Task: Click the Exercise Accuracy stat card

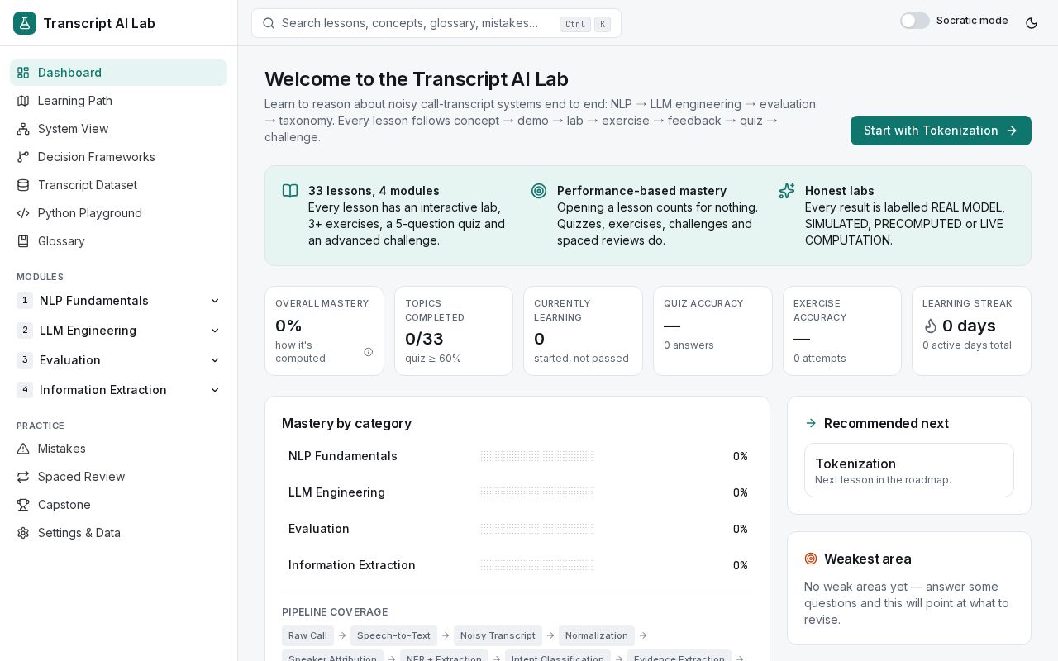Action: (x=842, y=331)
